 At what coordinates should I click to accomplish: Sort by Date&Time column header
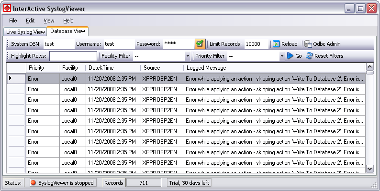pyautogui.click(x=113, y=68)
